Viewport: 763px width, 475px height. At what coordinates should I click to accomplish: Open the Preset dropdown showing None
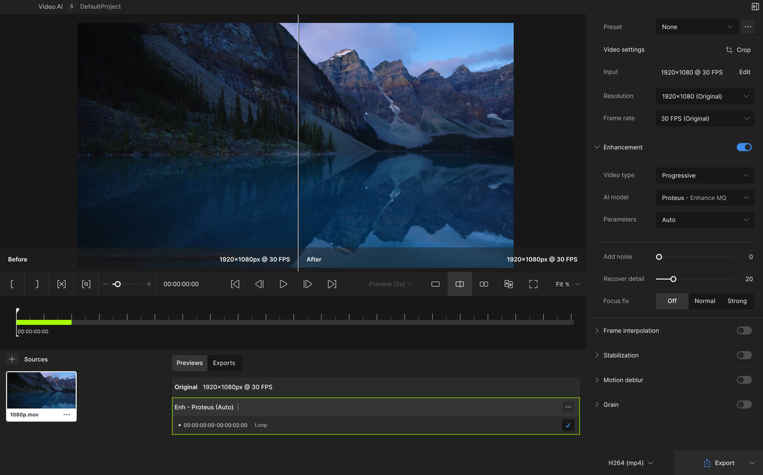point(697,27)
